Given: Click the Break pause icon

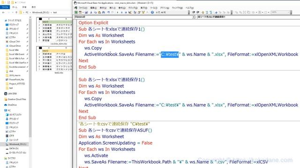Looking at the screenshot, I should click(x=121, y=13).
